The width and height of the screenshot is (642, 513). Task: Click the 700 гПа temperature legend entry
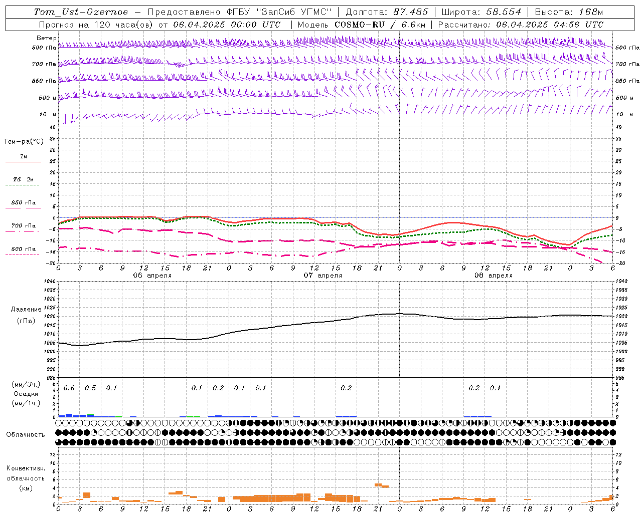point(23,225)
